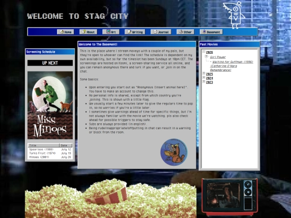Click the Past Movies panel title

(x=209, y=44)
